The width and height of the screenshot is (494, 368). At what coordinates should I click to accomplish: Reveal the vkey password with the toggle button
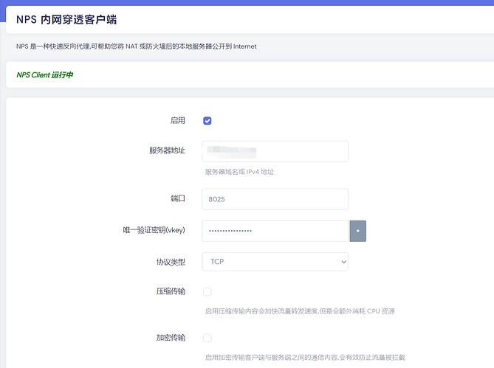click(x=357, y=231)
